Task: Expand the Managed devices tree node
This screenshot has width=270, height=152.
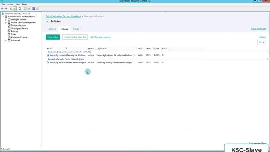Action: pos(6,20)
